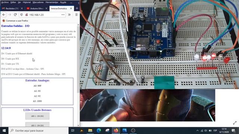The height and width of the screenshot is (134, 239).
Task: Open the Comenzar a usar Firefox bookmark
Action: click(x=15, y=21)
